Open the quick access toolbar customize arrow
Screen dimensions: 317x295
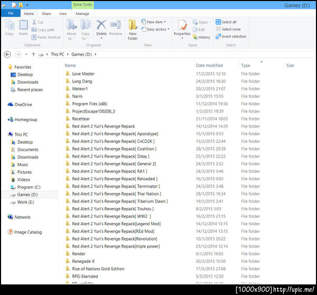[27, 5]
